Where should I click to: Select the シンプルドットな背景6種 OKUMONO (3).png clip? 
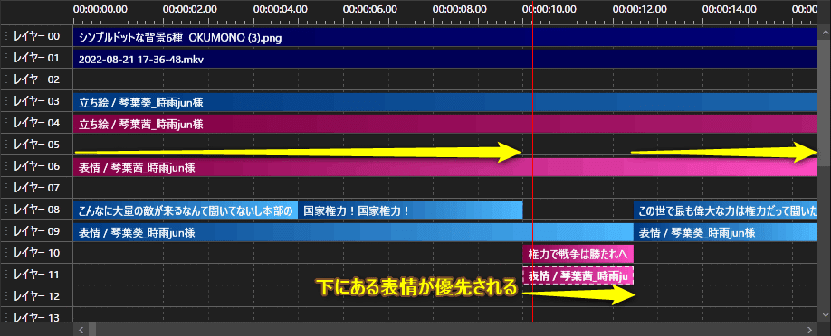[x=445, y=37]
